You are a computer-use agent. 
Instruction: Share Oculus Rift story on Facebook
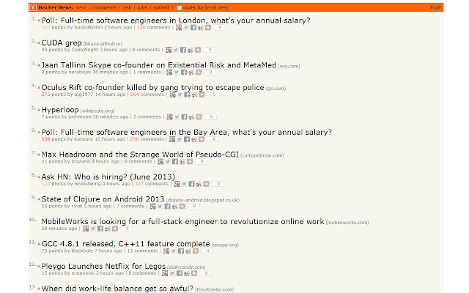[x=187, y=94]
